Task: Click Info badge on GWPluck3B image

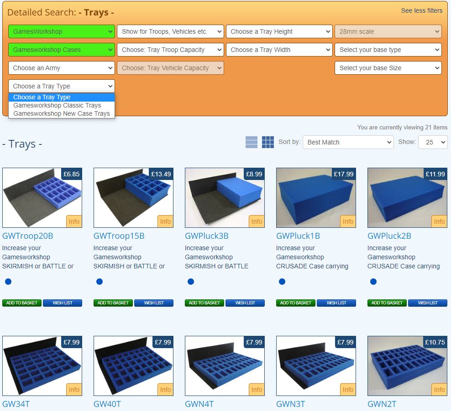Action: coord(257,221)
